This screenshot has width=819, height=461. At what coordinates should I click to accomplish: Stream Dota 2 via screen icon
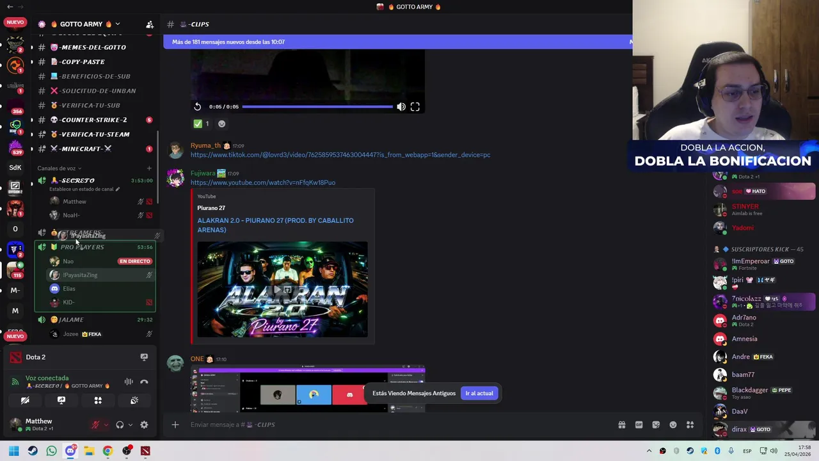144,357
